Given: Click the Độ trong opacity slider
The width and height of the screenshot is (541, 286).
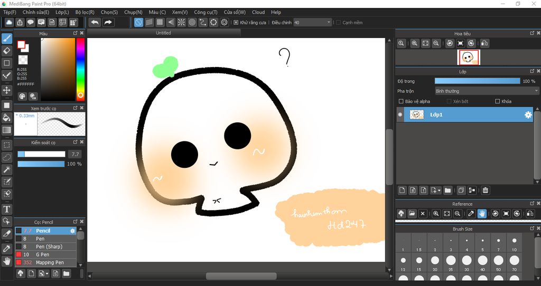Looking at the screenshot, I should pyautogui.click(x=477, y=81).
